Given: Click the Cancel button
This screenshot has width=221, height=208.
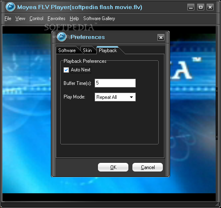Looking at the screenshot, I should 148,167.
